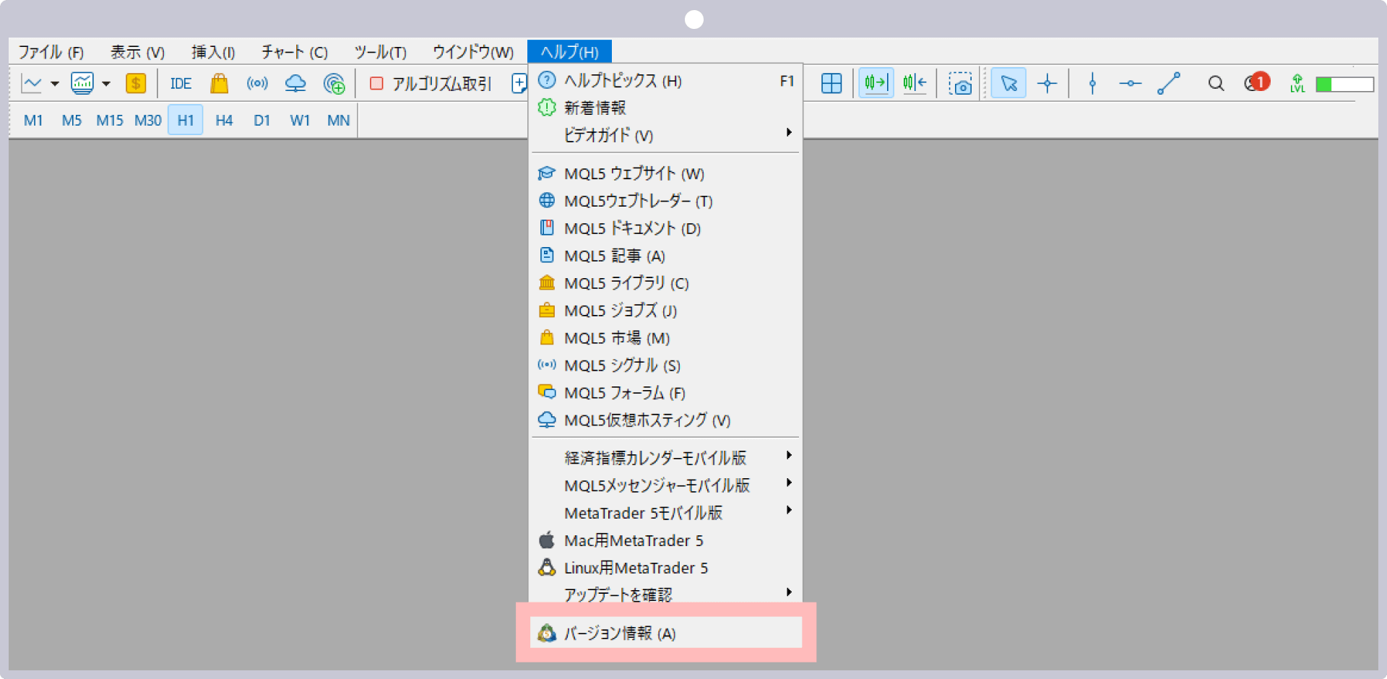Toggle chart shift icon
Image resolution: width=1387 pixels, height=679 pixels.
pyautogui.click(x=915, y=83)
